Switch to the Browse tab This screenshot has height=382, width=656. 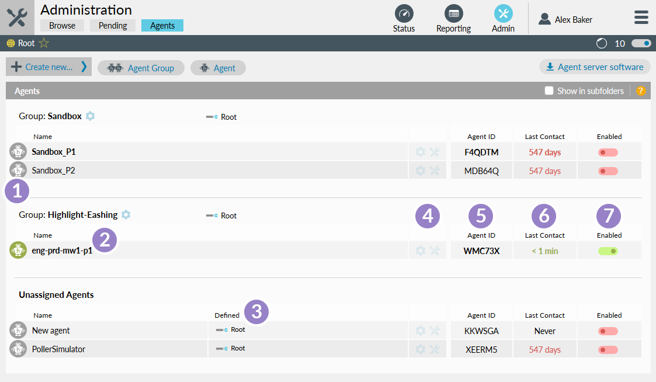tap(62, 25)
